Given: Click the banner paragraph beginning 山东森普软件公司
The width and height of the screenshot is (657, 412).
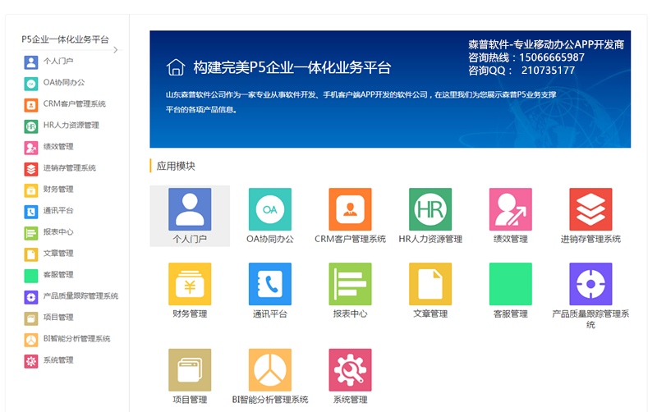Looking at the screenshot, I should [361, 102].
